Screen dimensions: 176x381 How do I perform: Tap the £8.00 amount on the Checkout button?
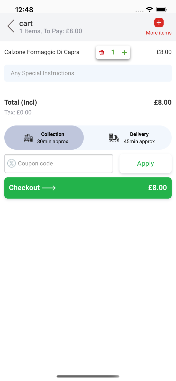(x=157, y=188)
